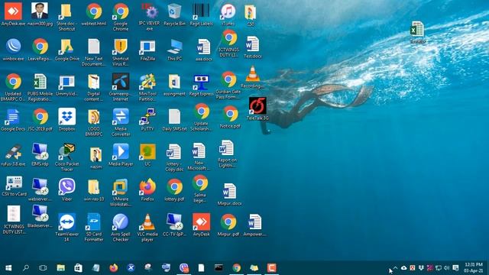489x275 pixels.
Task: Select the lottery.pdf Chrome file
Action: (175, 189)
